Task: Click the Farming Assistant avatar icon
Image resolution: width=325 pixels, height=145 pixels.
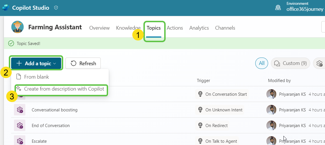Action: [x=18, y=27]
